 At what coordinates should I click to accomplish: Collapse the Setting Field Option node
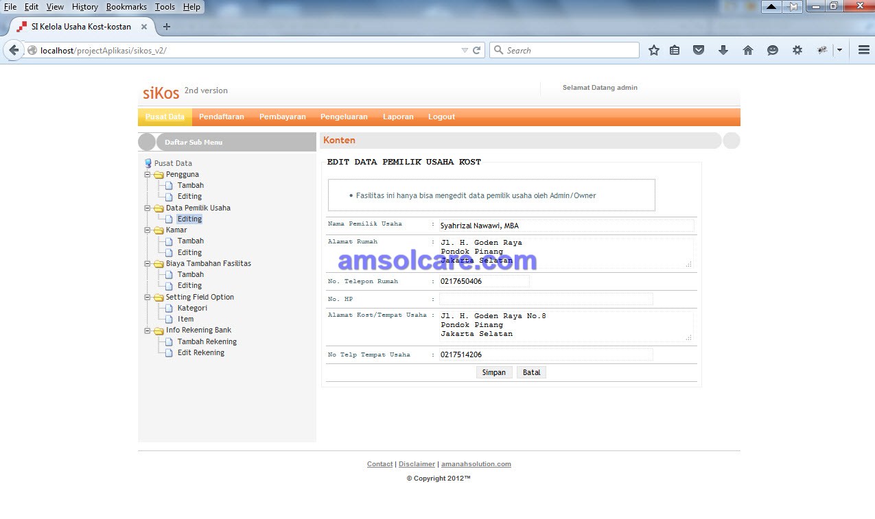(147, 297)
